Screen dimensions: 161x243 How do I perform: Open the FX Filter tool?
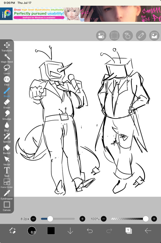click(7, 81)
